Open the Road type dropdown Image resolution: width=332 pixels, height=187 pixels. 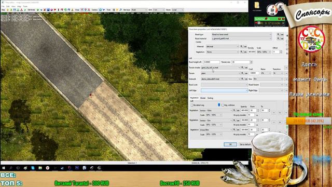point(242,34)
